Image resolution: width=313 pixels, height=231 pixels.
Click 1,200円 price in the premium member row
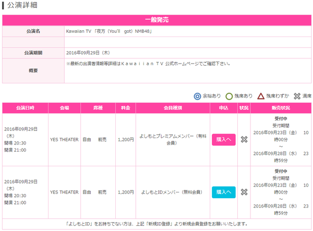pyautogui.click(x=126, y=140)
